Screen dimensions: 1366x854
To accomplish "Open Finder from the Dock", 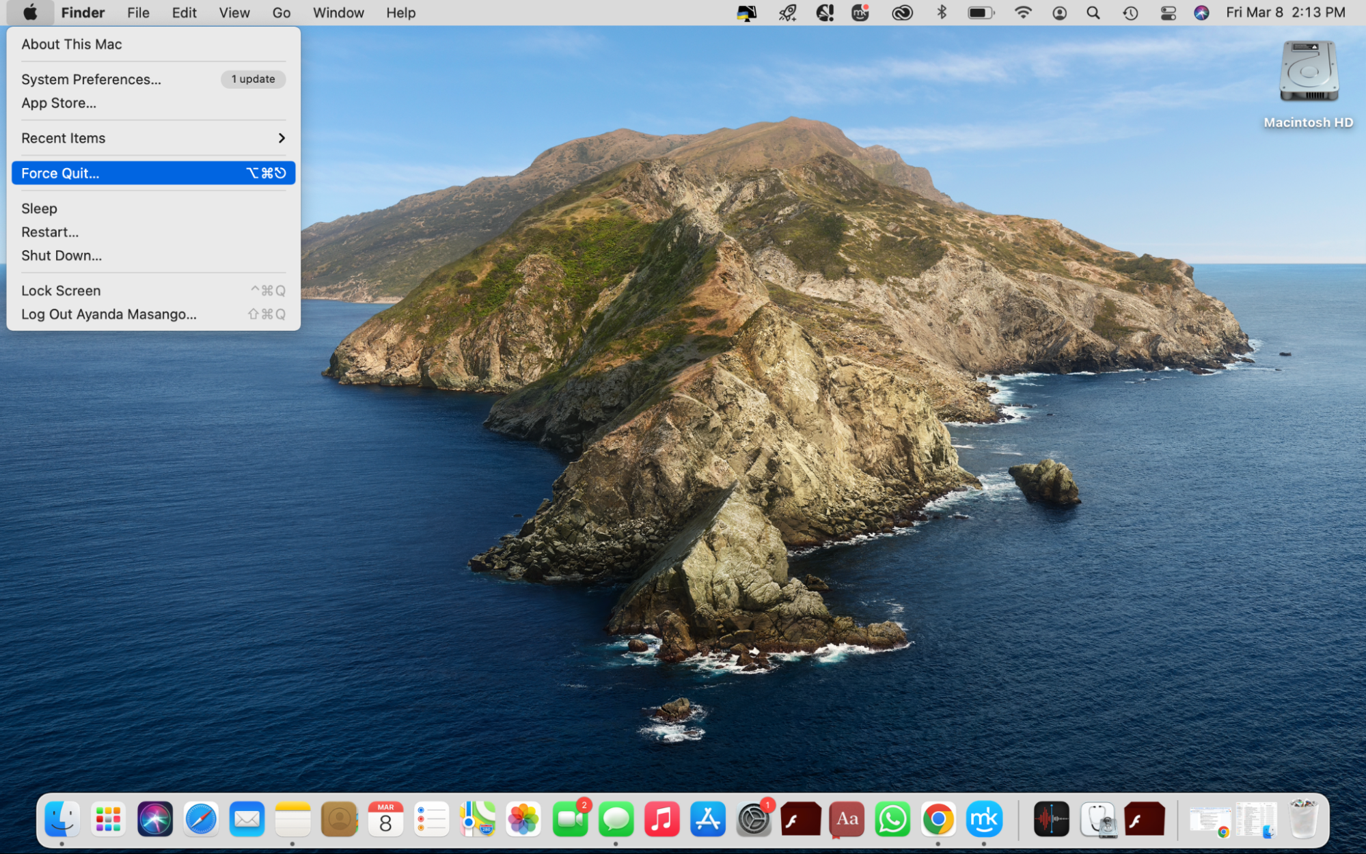I will click(x=62, y=819).
